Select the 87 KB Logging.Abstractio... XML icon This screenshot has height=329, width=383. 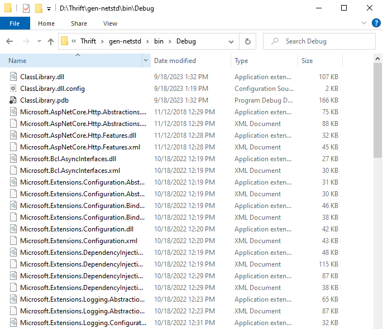point(13,311)
